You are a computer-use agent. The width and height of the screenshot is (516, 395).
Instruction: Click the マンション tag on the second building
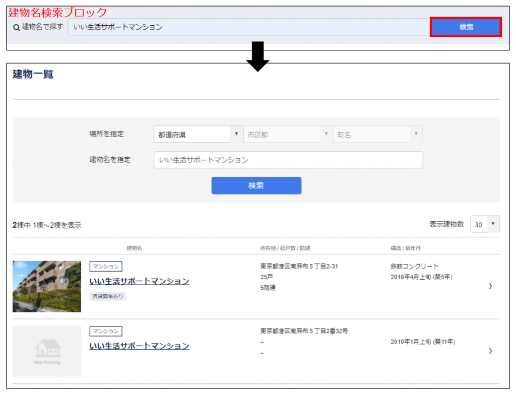point(106,331)
